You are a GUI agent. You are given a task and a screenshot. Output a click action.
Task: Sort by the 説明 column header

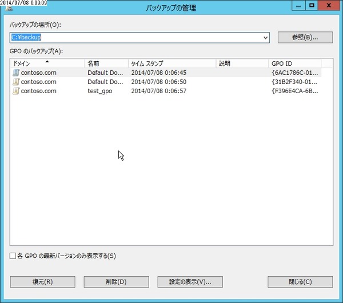242,63
